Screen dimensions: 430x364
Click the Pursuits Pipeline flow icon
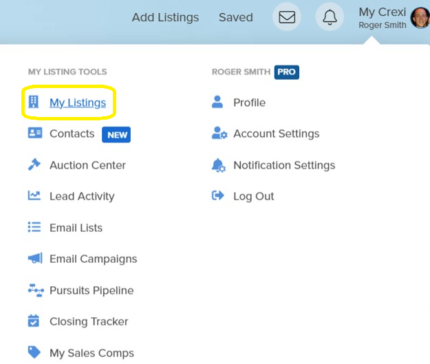pyautogui.click(x=34, y=290)
